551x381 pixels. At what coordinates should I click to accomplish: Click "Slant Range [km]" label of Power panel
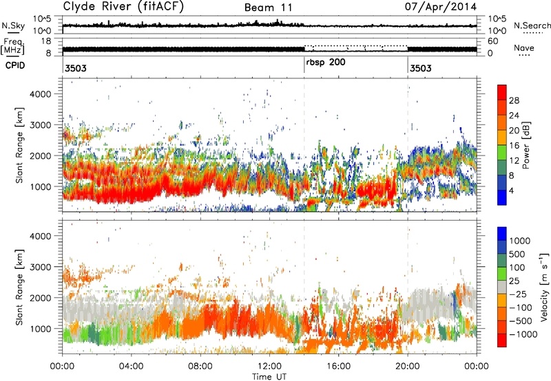click(19, 145)
